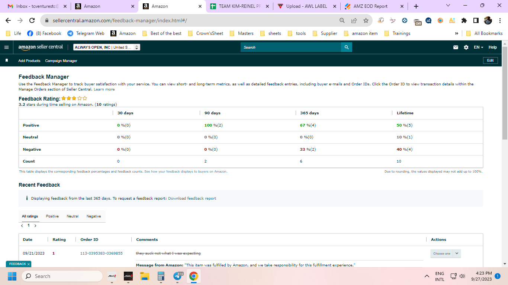Image resolution: width=508 pixels, height=285 pixels.
Task: Switch to the TEAM KIM-REINEL sheet tab
Action: 238,6
